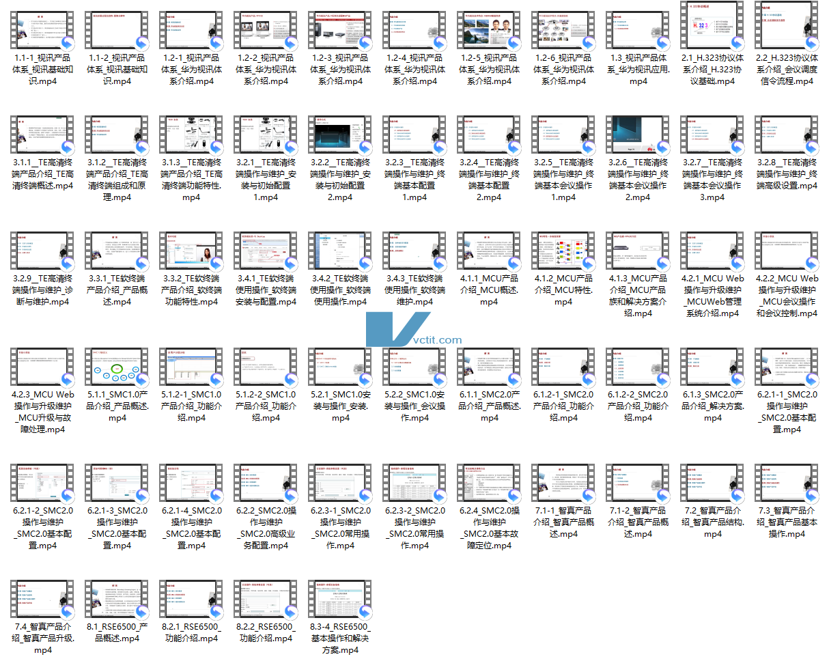Click file name 3.2.2 安装与初始配置2.mp4
This screenshot has height=659, width=829.
pyautogui.click(x=340, y=180)
